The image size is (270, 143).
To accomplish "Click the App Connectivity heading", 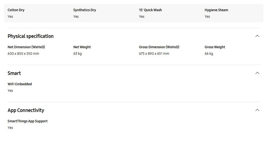I will [x=26, y=110].
